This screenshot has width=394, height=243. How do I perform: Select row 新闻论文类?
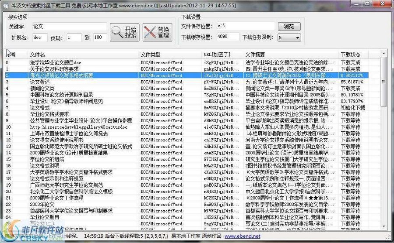coord(186,89)
